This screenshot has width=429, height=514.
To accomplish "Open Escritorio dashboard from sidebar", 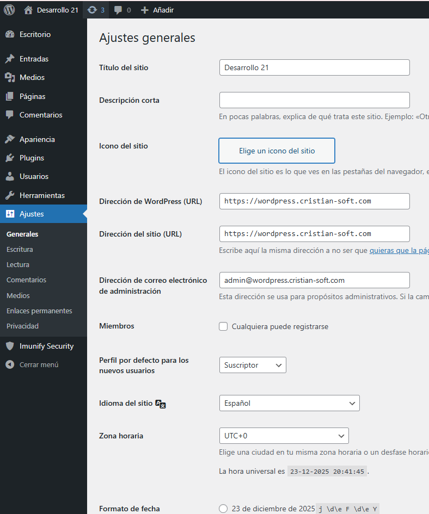I will [x=35, y=34].
